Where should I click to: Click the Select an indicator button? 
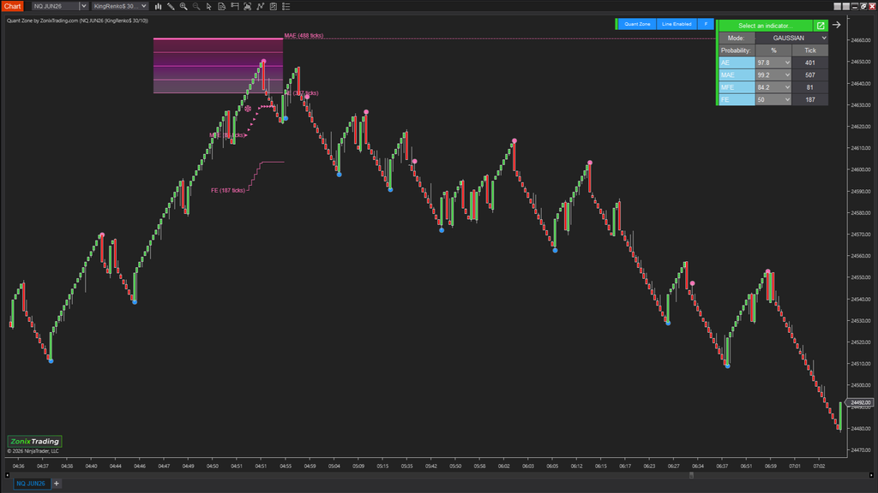pyautogui.click(x=765, y=26)
